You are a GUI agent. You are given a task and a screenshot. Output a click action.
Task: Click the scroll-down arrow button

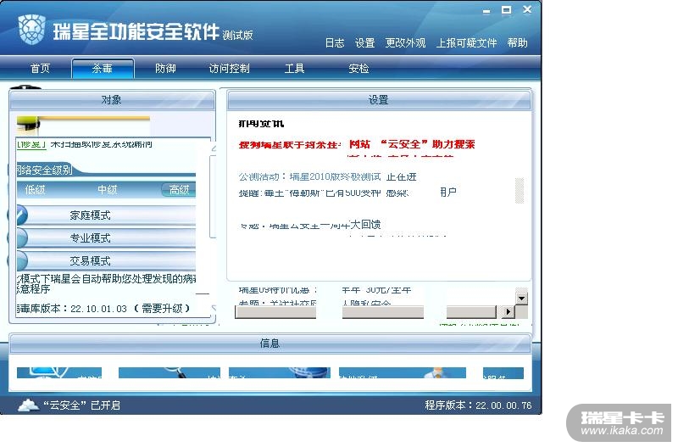click(x=521, y=299)
